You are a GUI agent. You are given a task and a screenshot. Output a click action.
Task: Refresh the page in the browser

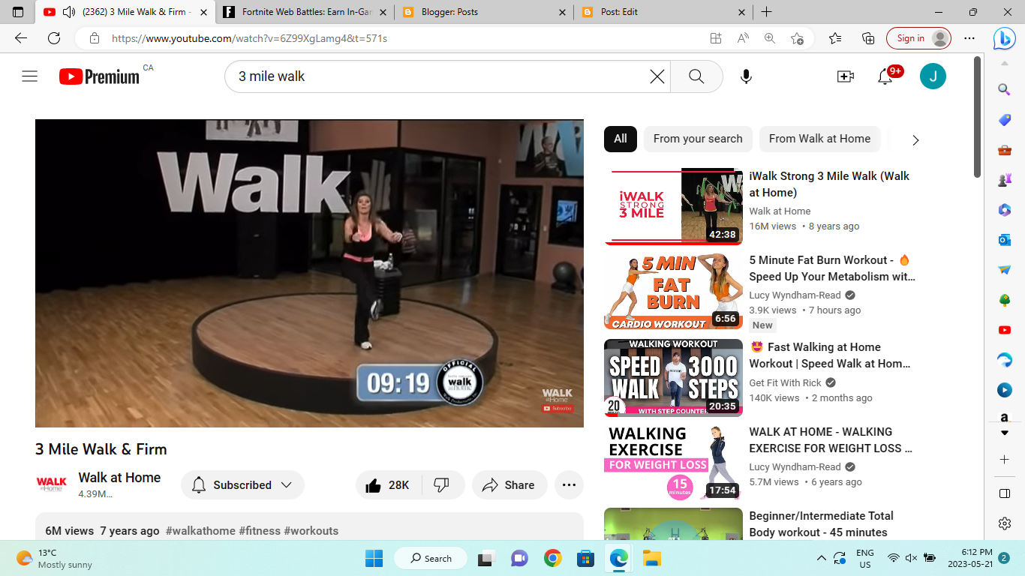point(54,38)
